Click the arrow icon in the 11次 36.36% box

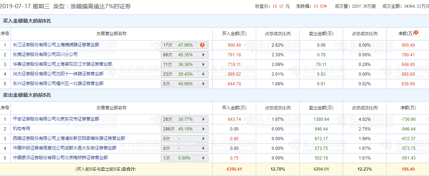coord(203,65)
